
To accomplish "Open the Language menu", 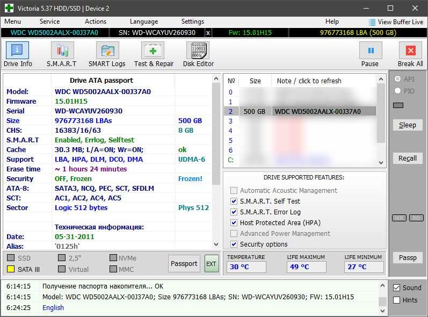I will 144,21.
